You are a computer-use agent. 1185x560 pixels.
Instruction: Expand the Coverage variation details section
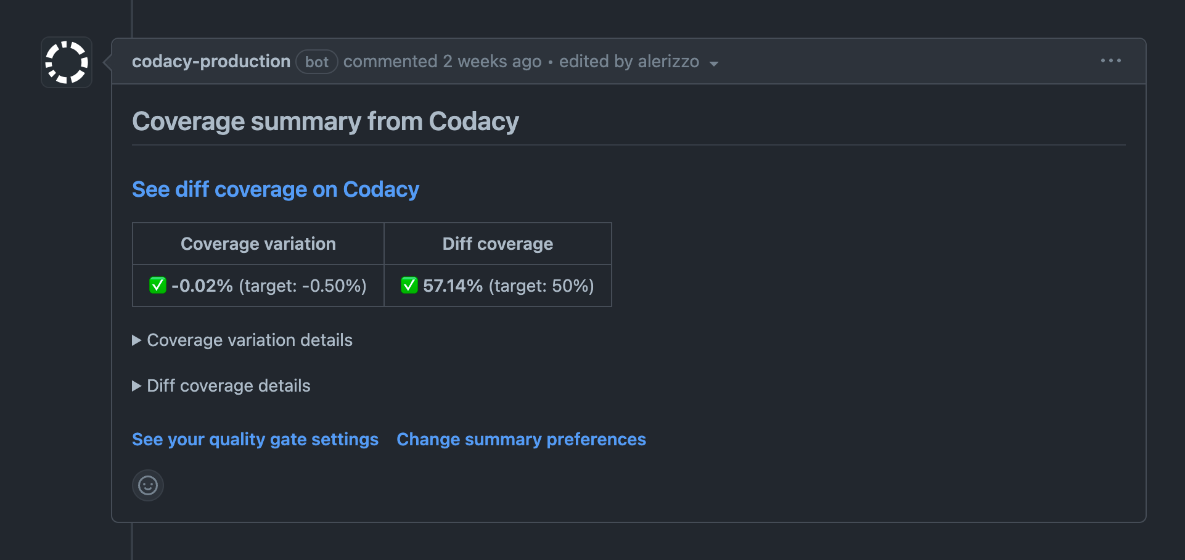point(248,340)
